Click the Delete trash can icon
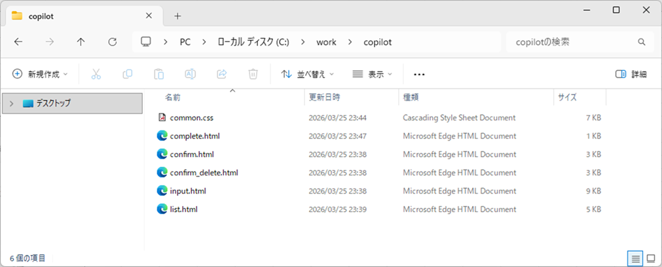Viewport: 662px width, 267px height. pos(253,74)
